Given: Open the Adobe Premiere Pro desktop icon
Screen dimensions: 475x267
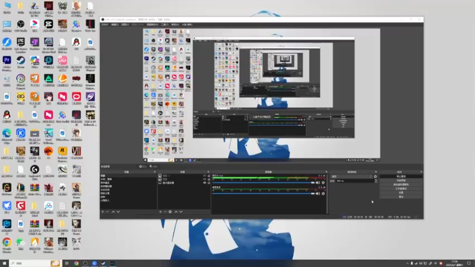Looking at the screenshot, I should [x=7, y=62].
